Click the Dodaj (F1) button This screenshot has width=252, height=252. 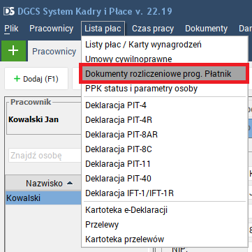point(36,79)
